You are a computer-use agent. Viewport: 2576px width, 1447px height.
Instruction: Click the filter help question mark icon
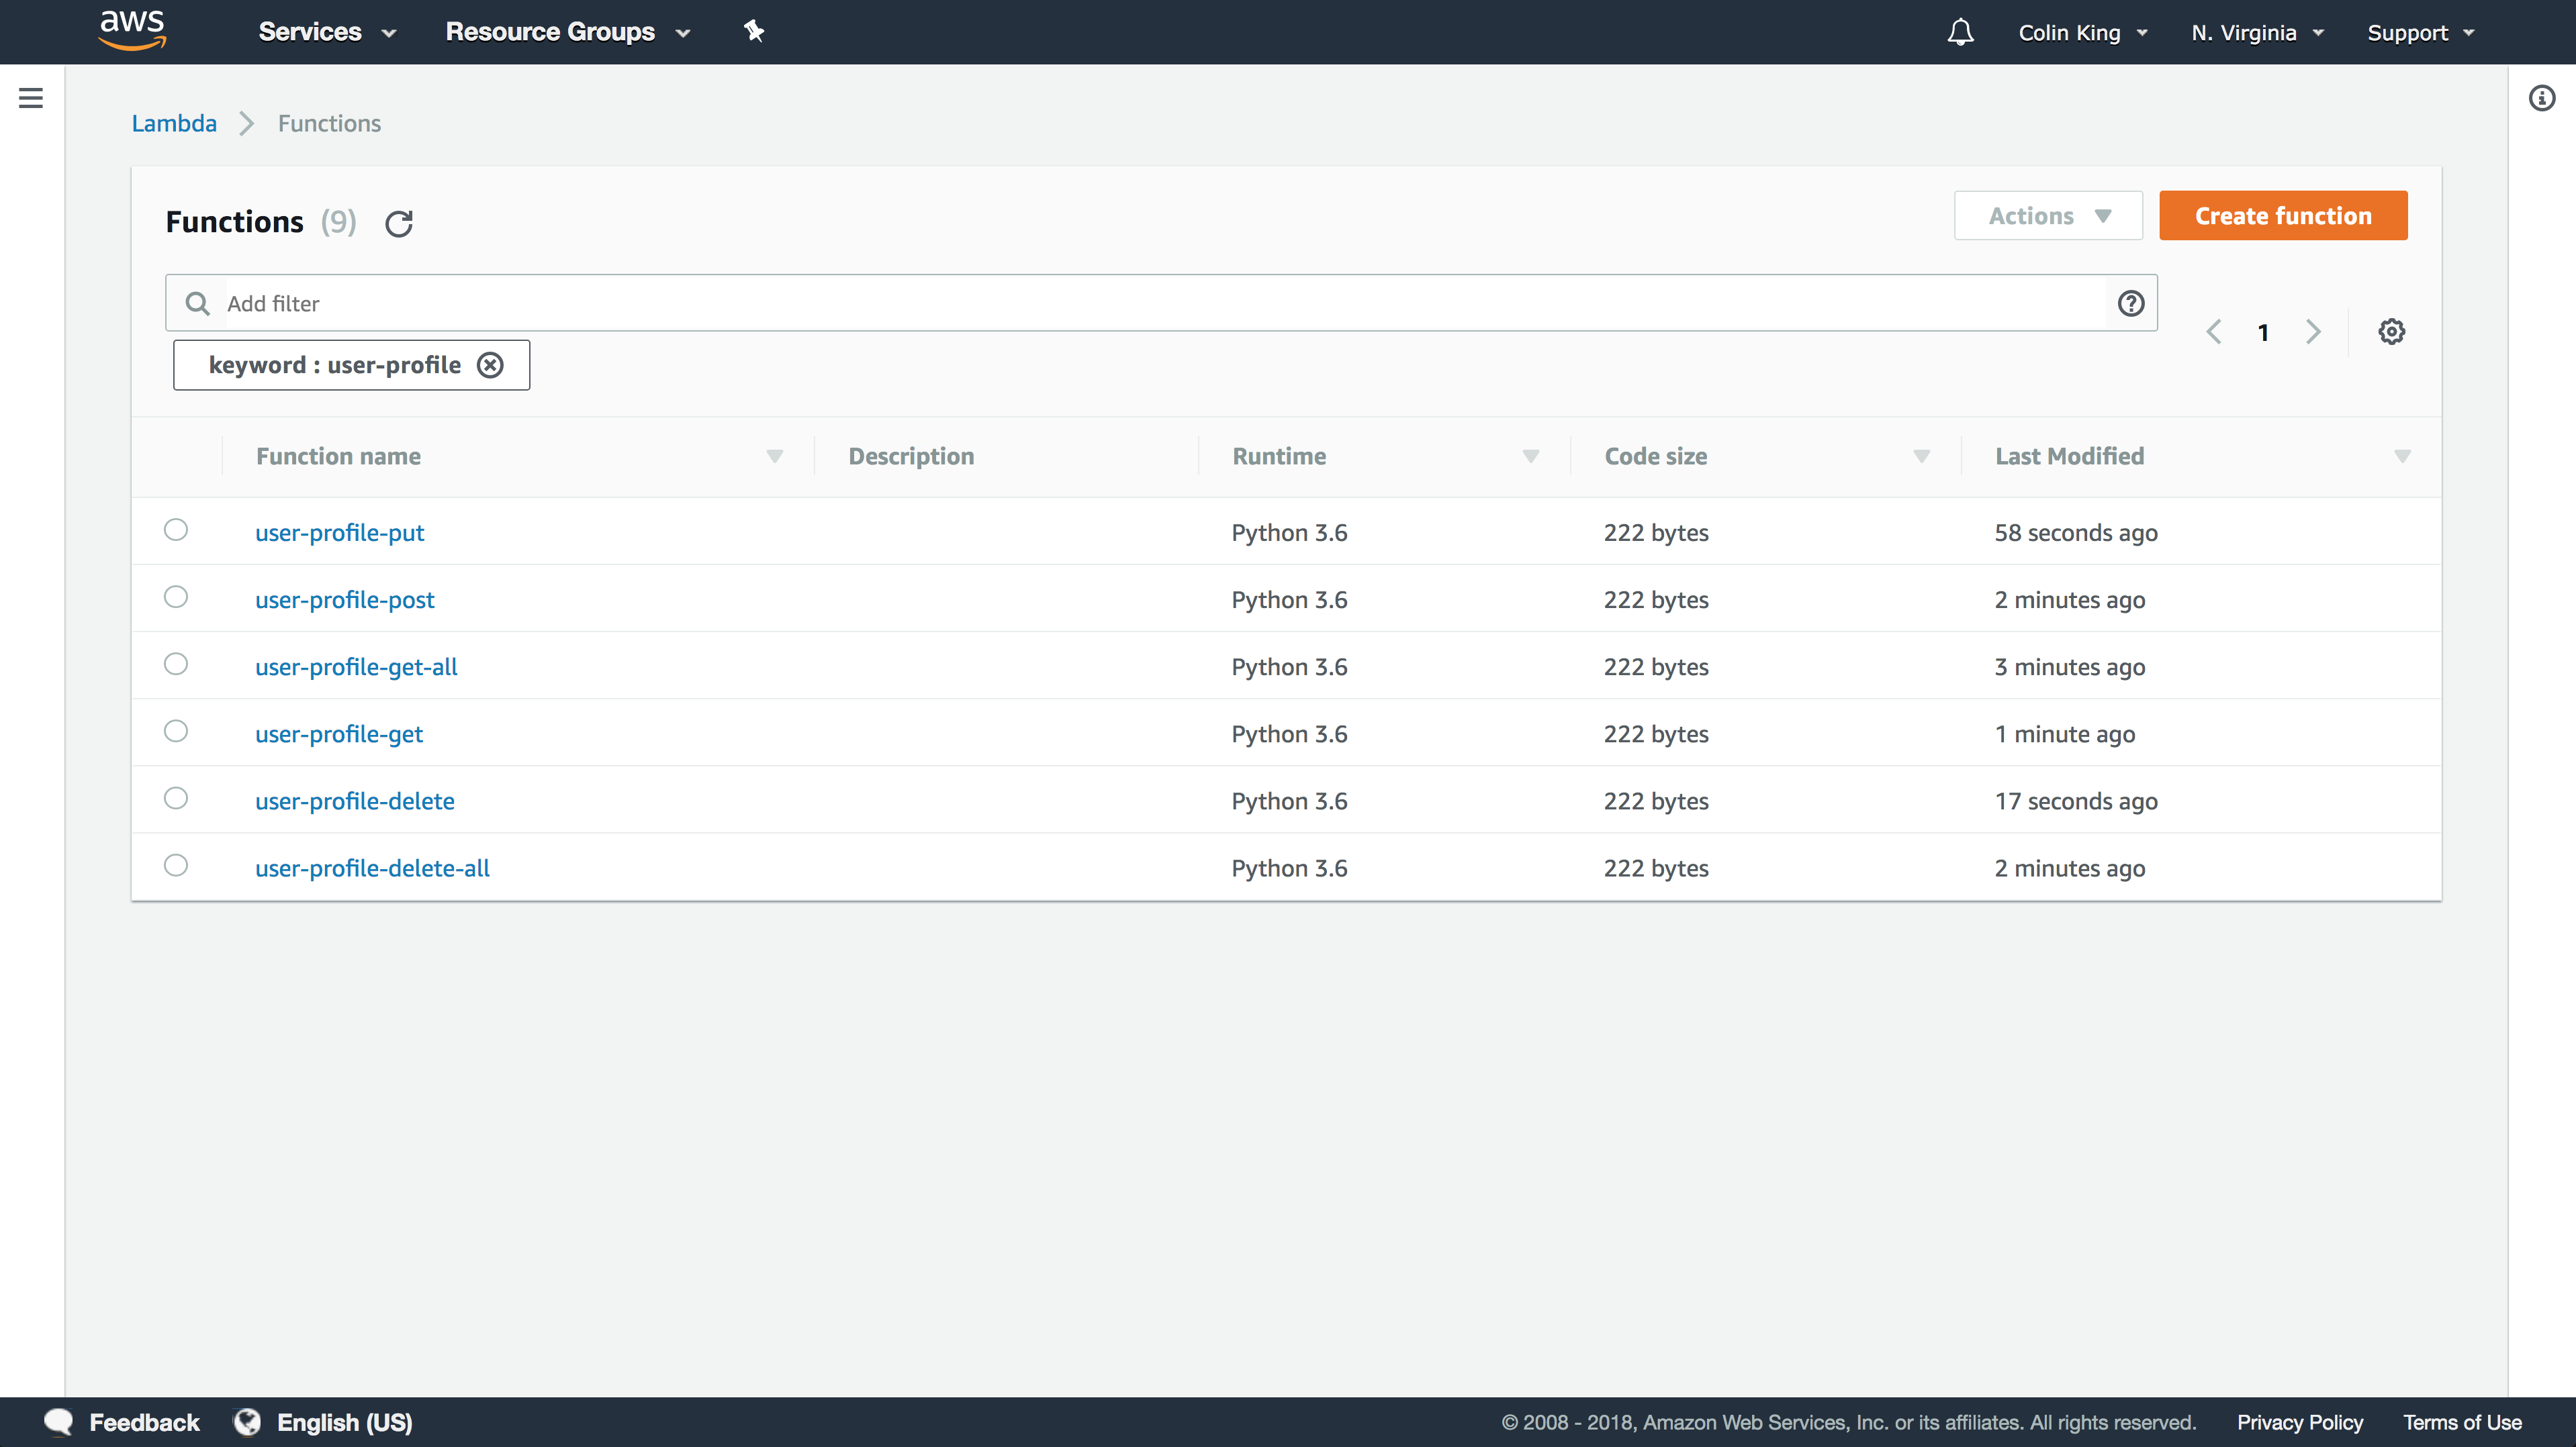coord(2131,303)
